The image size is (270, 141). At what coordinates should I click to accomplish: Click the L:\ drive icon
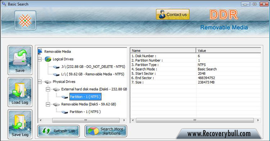click(x=56, y=74)
